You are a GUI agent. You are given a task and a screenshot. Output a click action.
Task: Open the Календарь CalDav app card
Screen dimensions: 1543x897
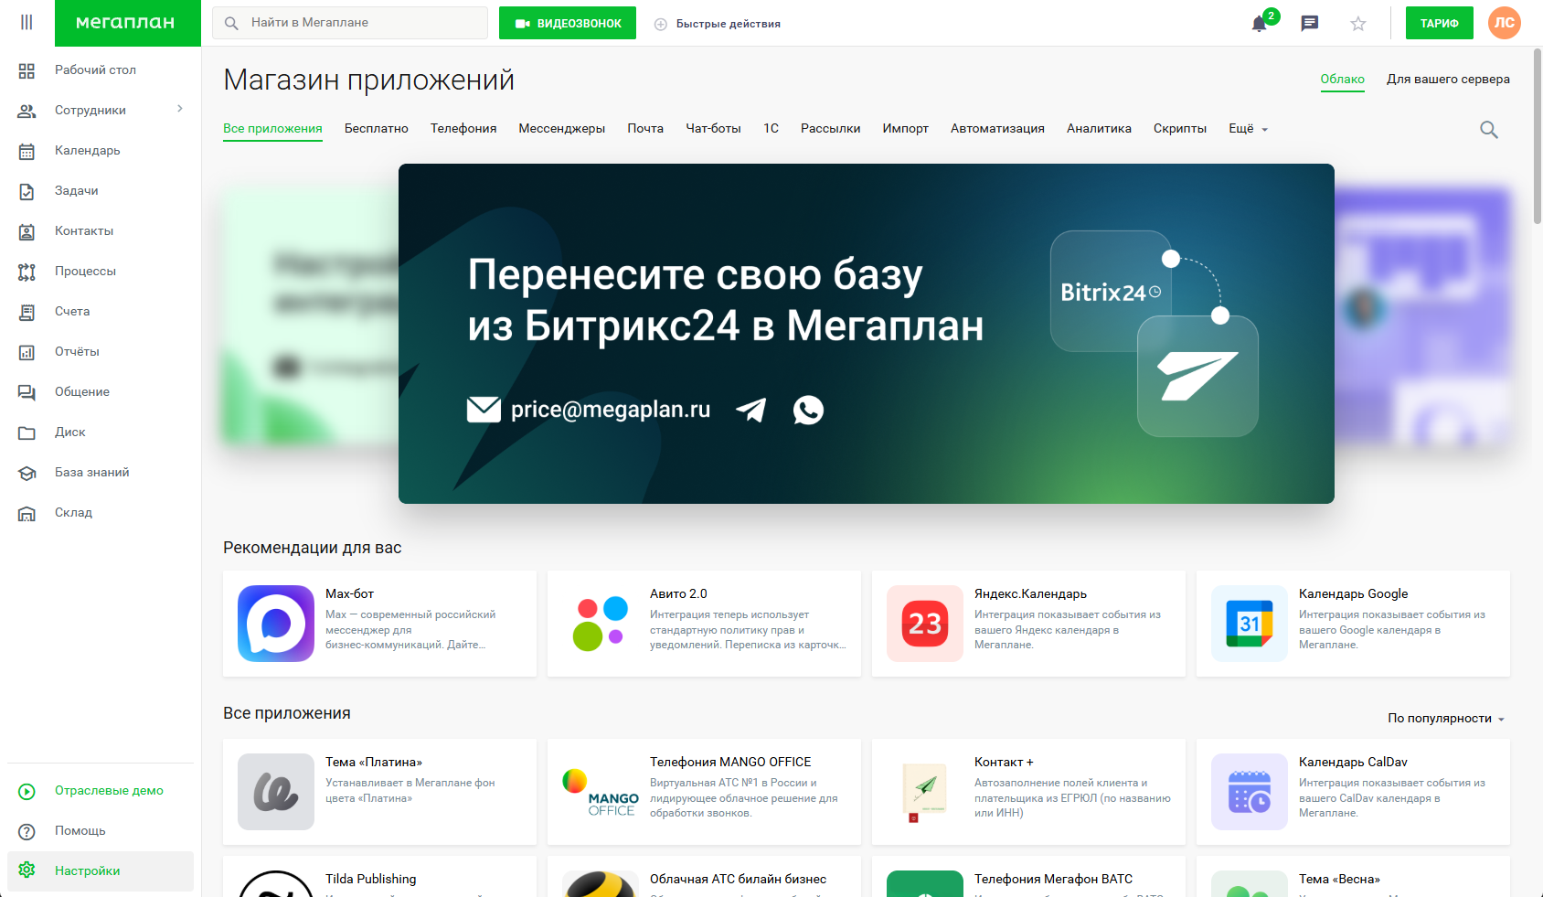point(1353,792)
